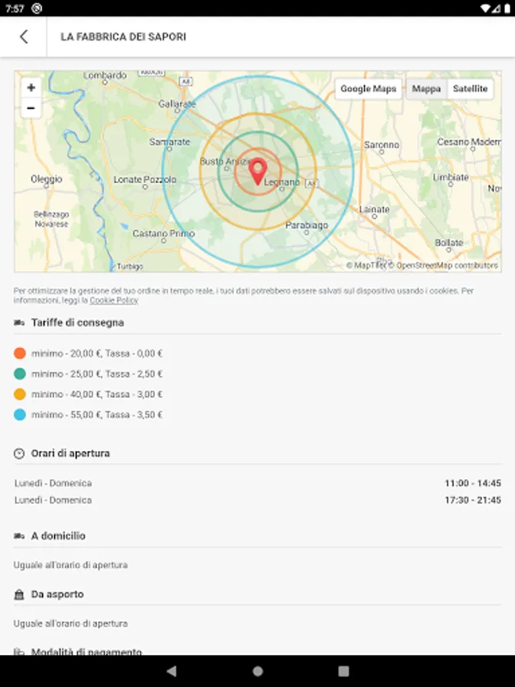Viewport: 515px width, 687px height.
Task: Switch to Satellite view
Action: pyautogui.click(x=470, y=89)
